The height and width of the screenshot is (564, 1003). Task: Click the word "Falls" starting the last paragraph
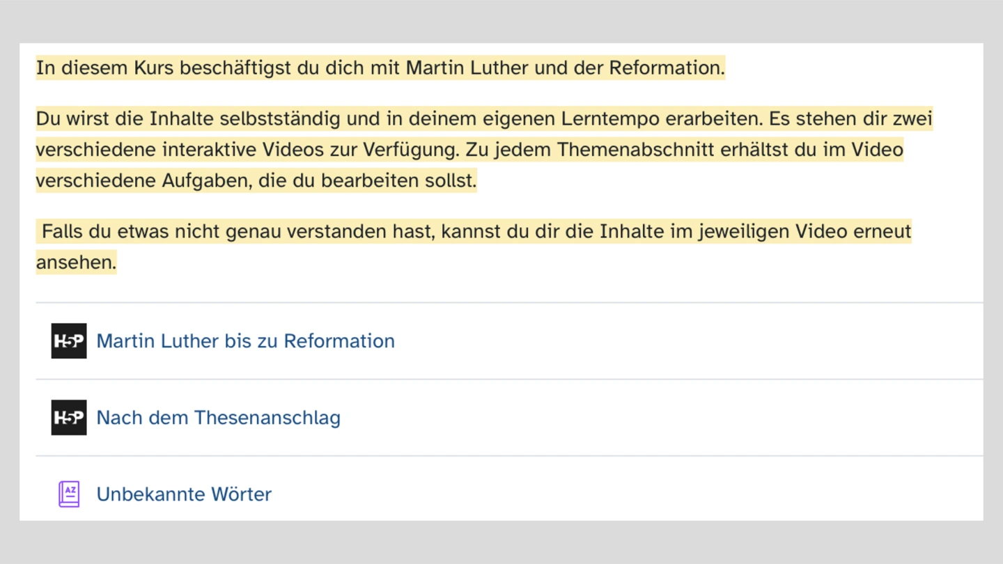[x=63, y=231]
